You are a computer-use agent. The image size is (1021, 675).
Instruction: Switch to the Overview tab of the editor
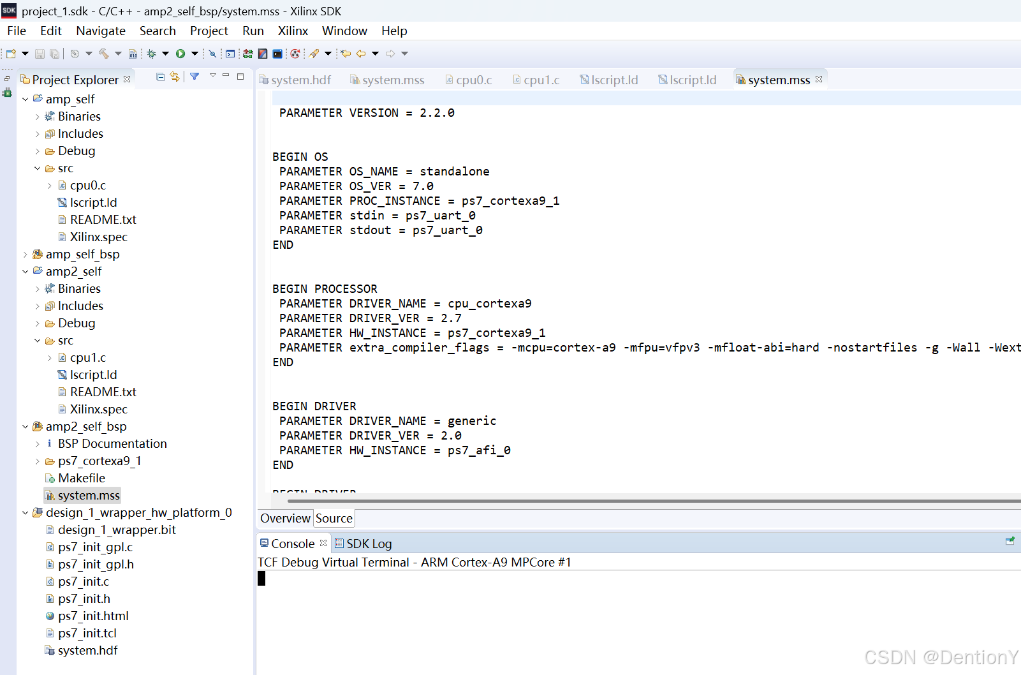tap(285, 518)
